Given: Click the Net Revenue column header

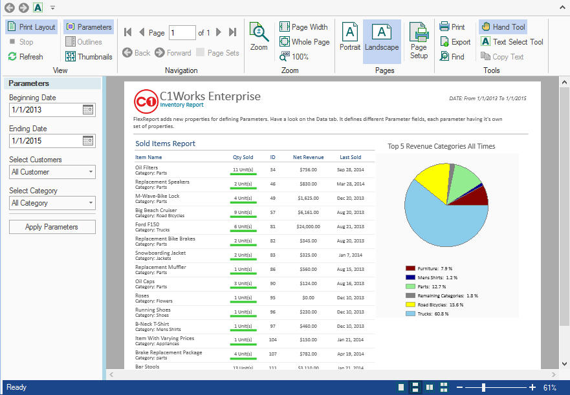Looking at the screenshot, I should pos(308,157).
